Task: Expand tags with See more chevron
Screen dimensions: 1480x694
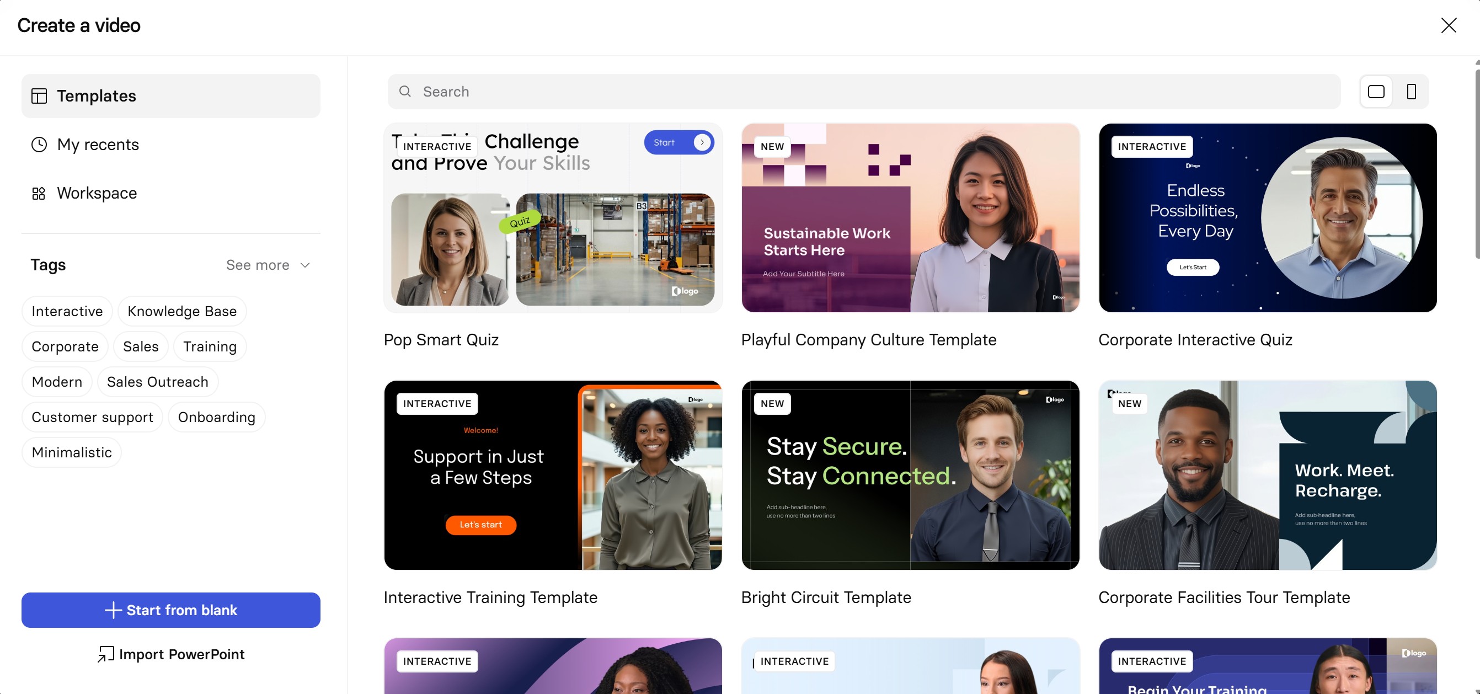Action: [x=305, y=265]
